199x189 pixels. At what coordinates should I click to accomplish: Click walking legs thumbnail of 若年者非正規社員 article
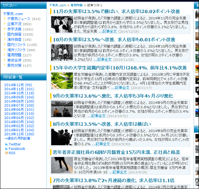pos(62,165)
